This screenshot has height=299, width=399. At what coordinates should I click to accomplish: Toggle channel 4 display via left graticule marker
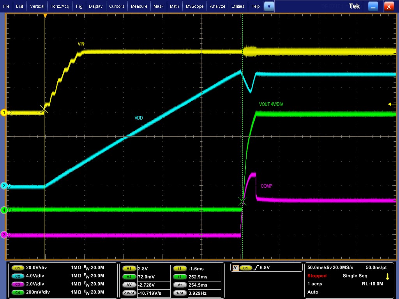click(4, 210)
